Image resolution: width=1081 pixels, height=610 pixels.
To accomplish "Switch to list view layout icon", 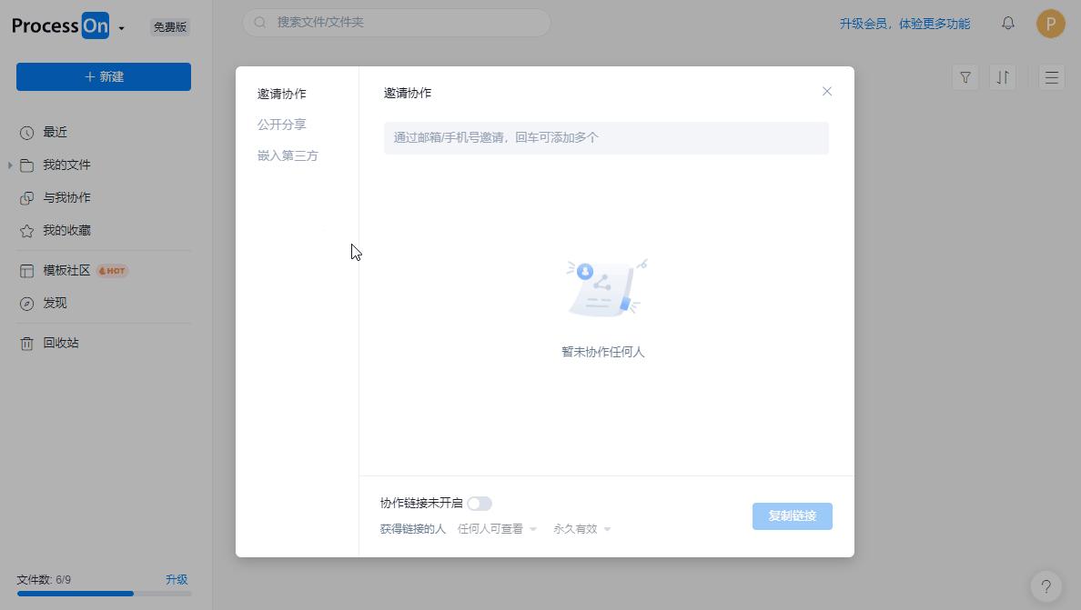I will coord(1052,77).
